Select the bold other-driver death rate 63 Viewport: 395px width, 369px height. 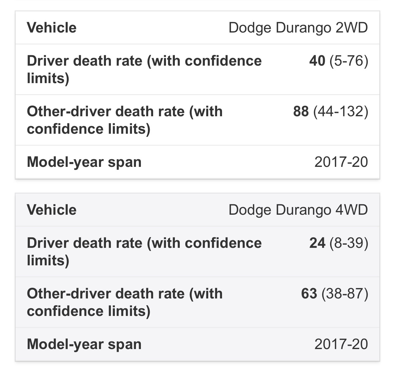click(309, 294)
